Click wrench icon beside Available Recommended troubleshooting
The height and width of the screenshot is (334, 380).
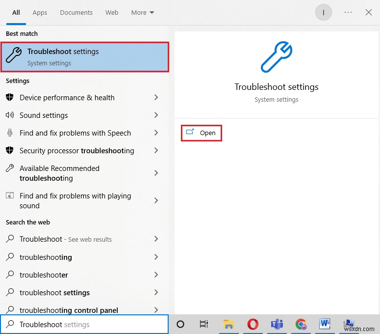pos(10,168)
